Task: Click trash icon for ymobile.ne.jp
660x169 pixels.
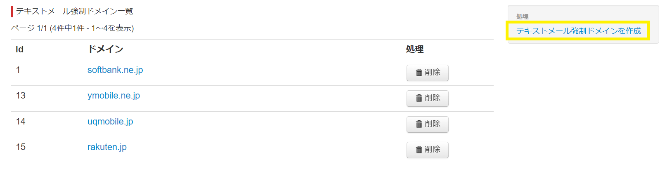Action: coord(419,98)
